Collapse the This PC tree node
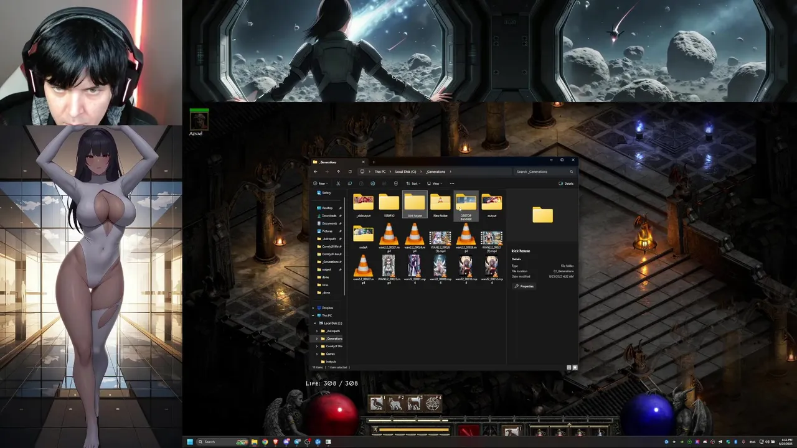 (313, 315)
